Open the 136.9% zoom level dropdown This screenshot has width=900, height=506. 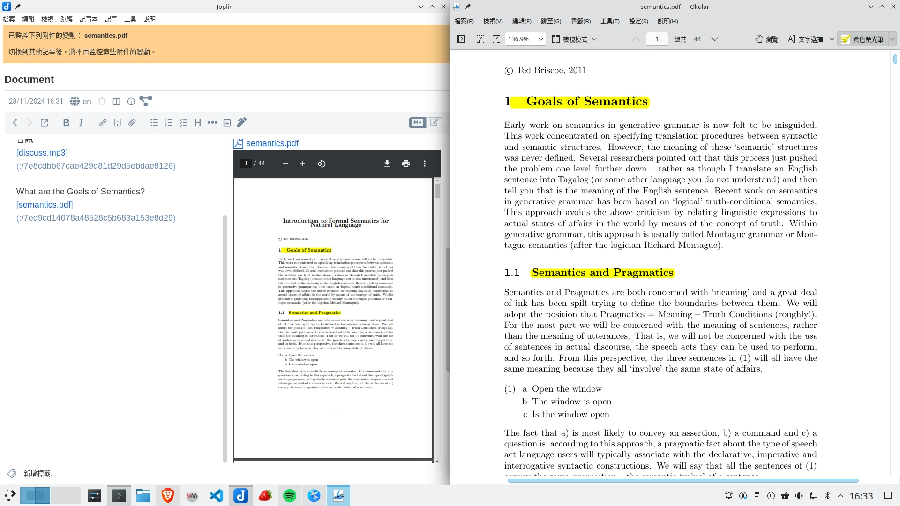540,39
